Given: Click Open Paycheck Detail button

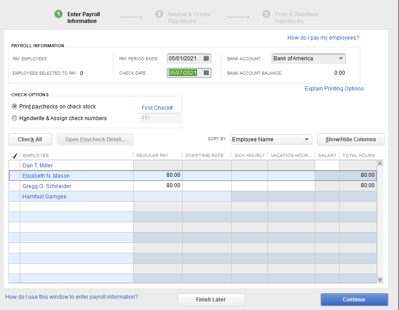Looking at the screenshot, I should point(95,139).
